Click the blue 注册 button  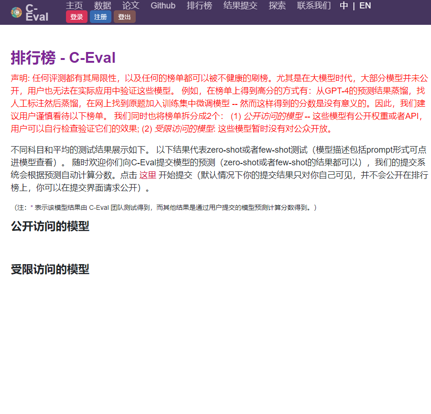(101, 17)
